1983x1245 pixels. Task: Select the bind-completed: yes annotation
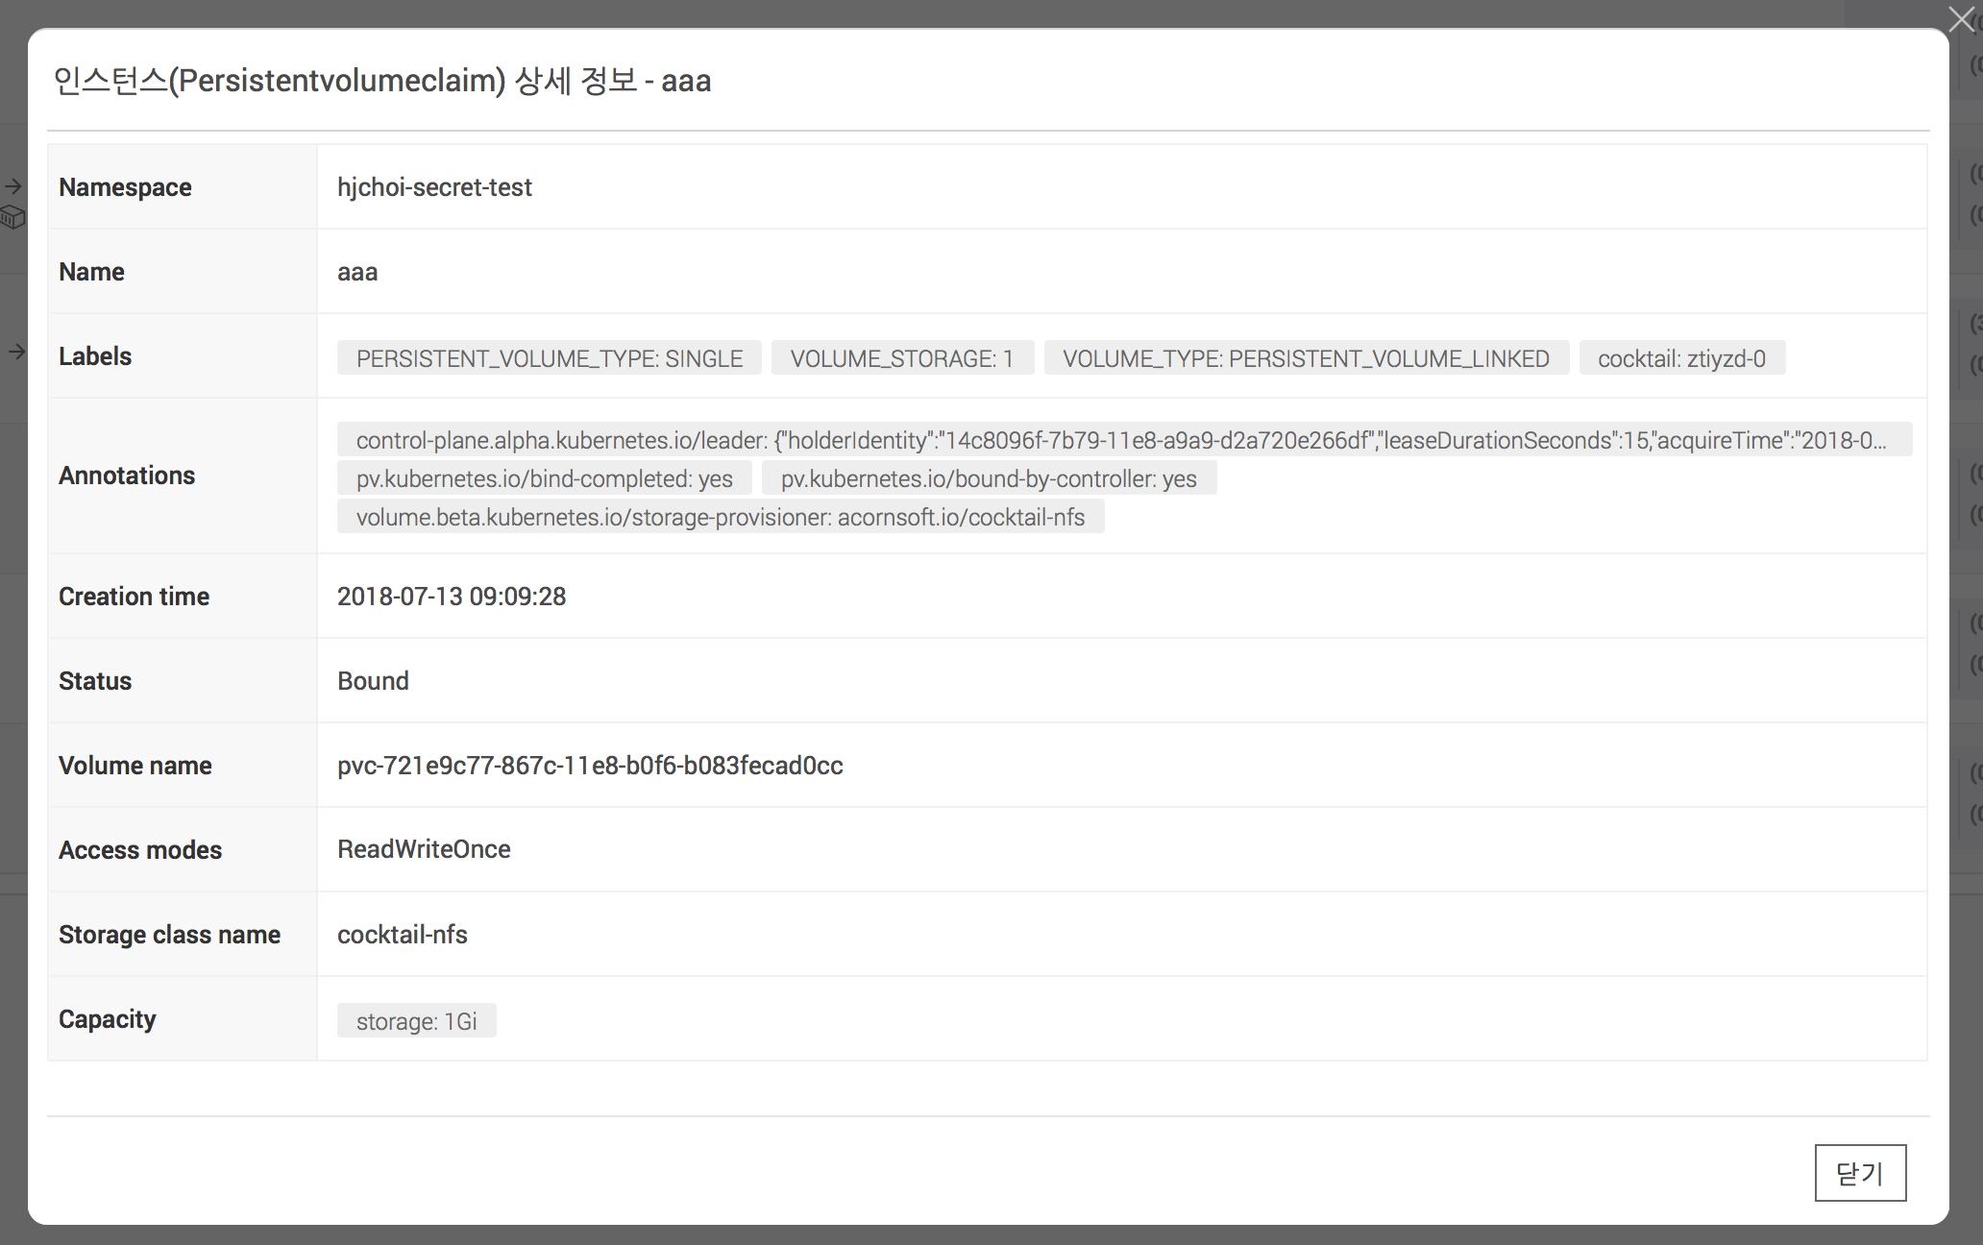(545, 478)
